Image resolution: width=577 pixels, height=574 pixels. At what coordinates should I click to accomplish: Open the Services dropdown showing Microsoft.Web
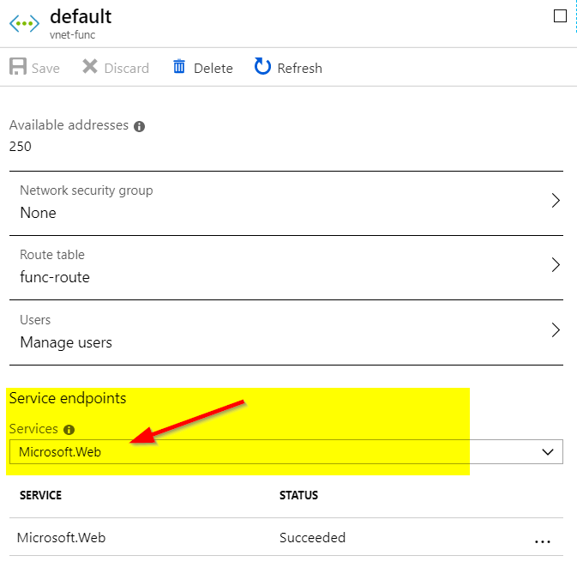[x=285, y=452]
